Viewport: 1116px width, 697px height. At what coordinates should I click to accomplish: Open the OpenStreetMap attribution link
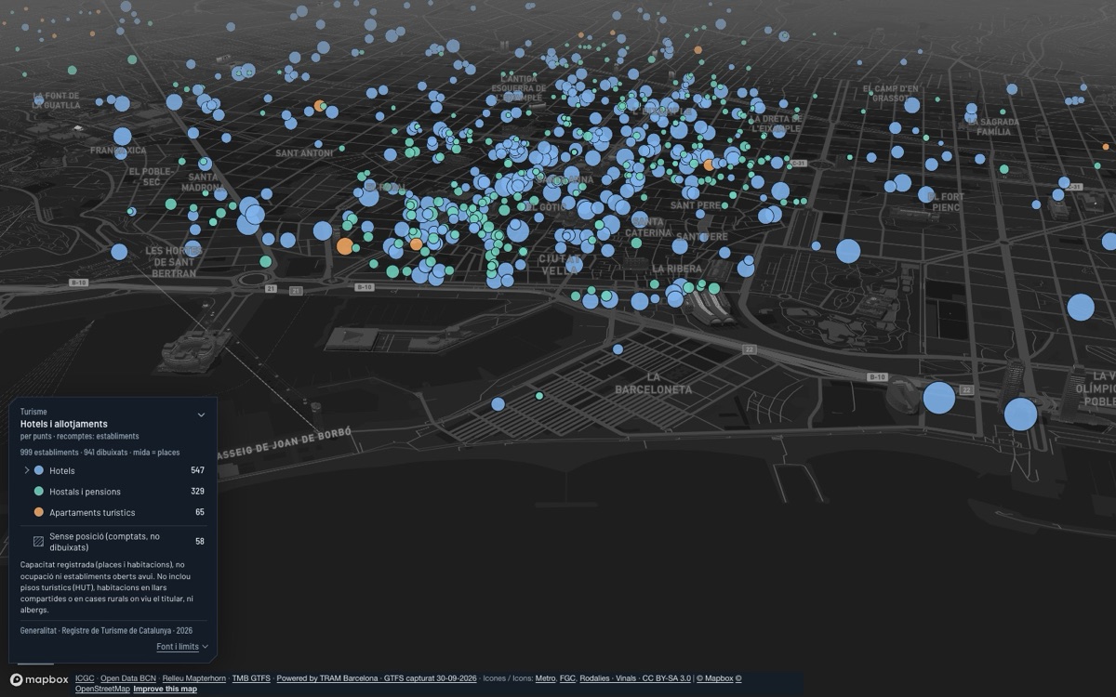click(x=102, y=689)
